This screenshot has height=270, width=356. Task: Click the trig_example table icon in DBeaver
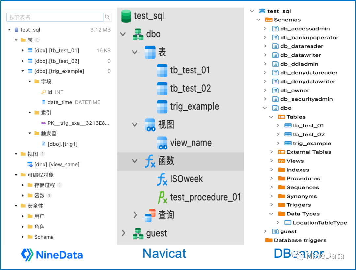(288, 143)
